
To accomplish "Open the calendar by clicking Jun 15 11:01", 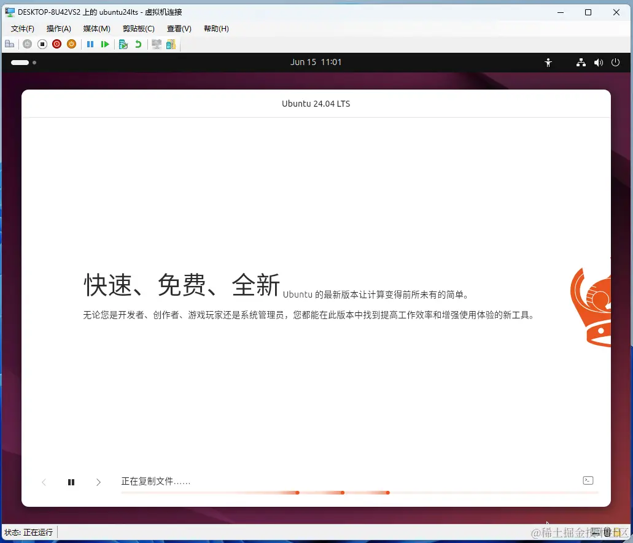I will (316, 62).
